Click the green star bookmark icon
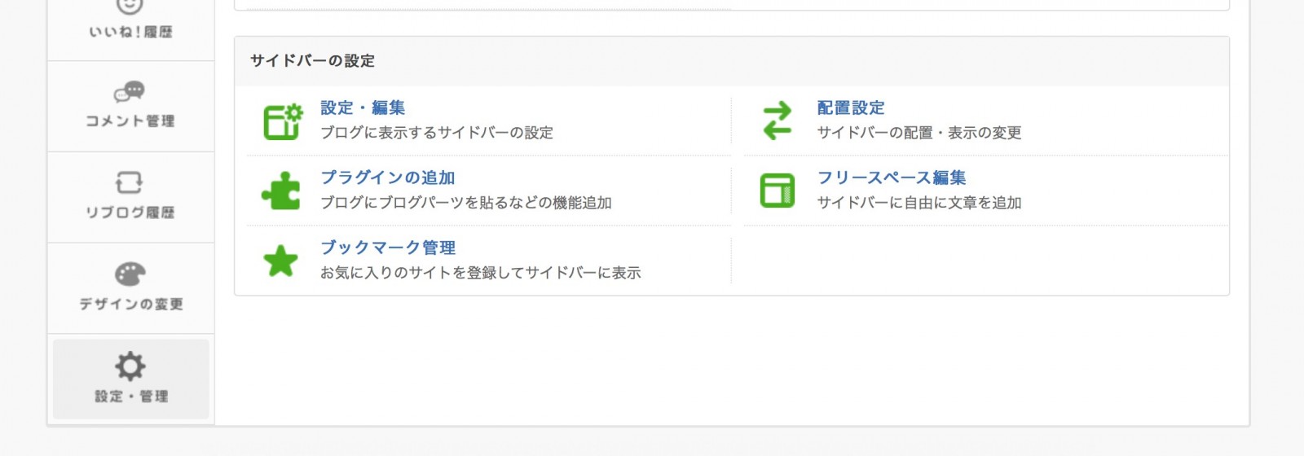Image resolution: width=1304 pixels, height=456 pixels. click(280, 261)
